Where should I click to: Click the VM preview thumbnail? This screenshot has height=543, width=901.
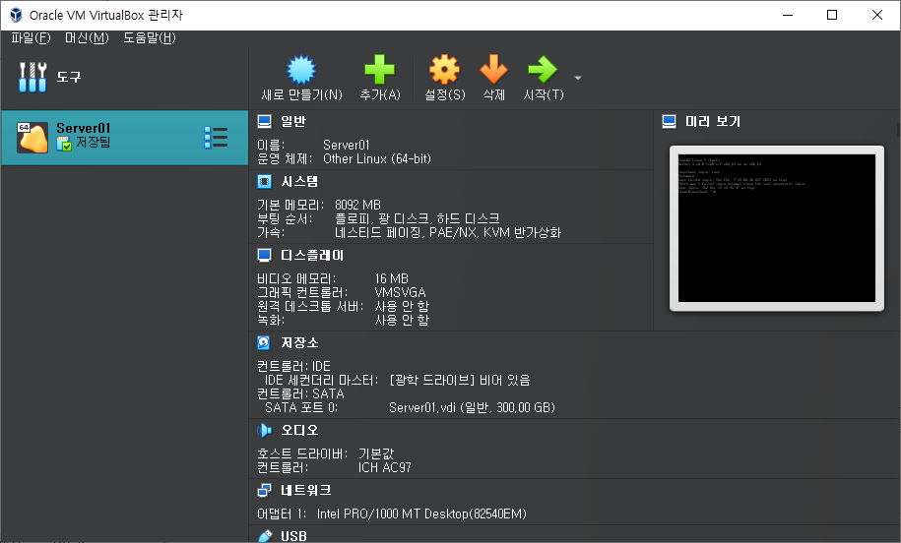(x=777, y=228)
